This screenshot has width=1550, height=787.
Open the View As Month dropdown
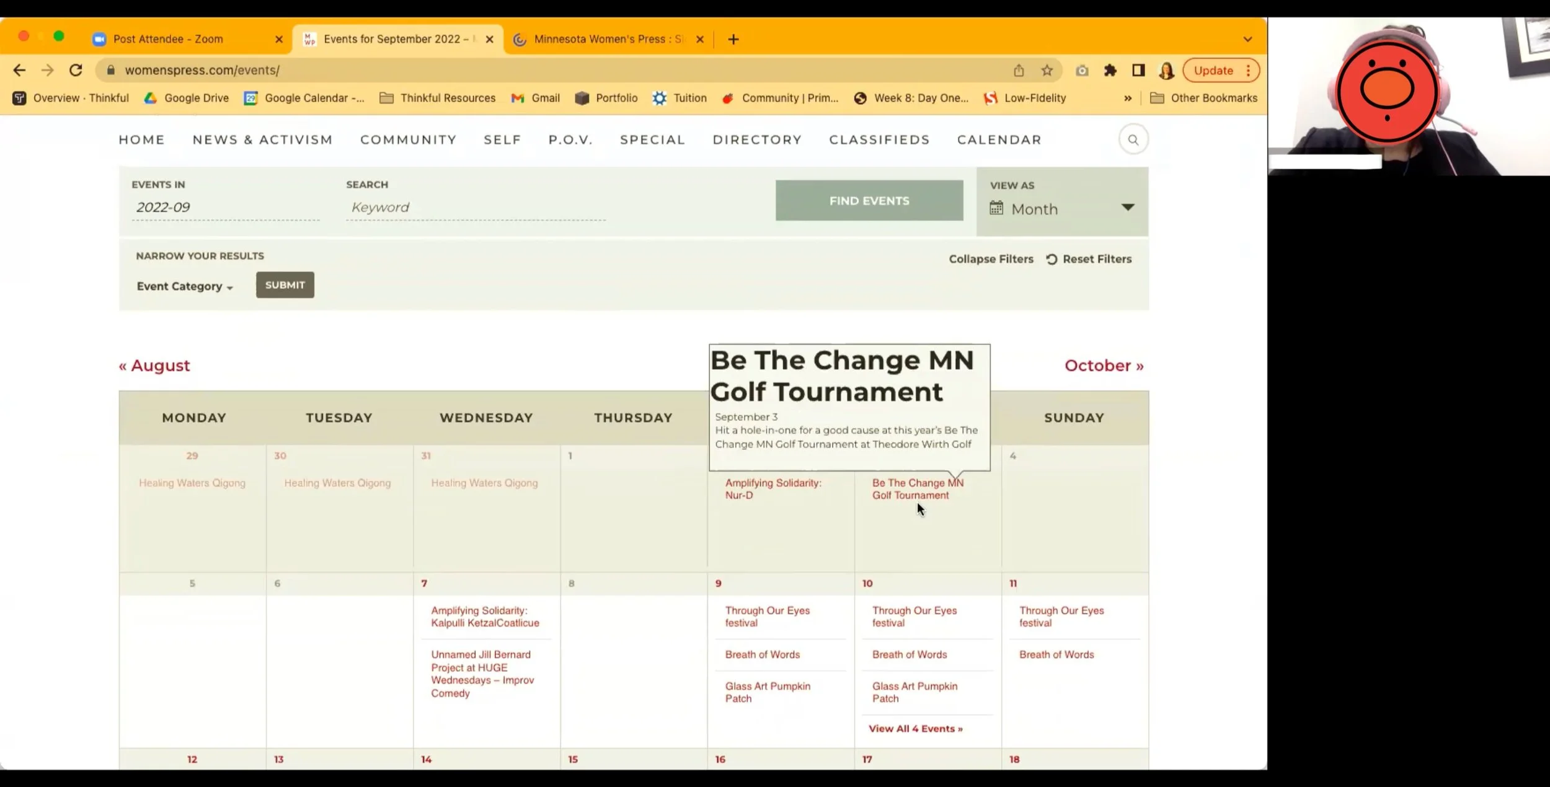pyautogui.click(x=1061, y=209)
